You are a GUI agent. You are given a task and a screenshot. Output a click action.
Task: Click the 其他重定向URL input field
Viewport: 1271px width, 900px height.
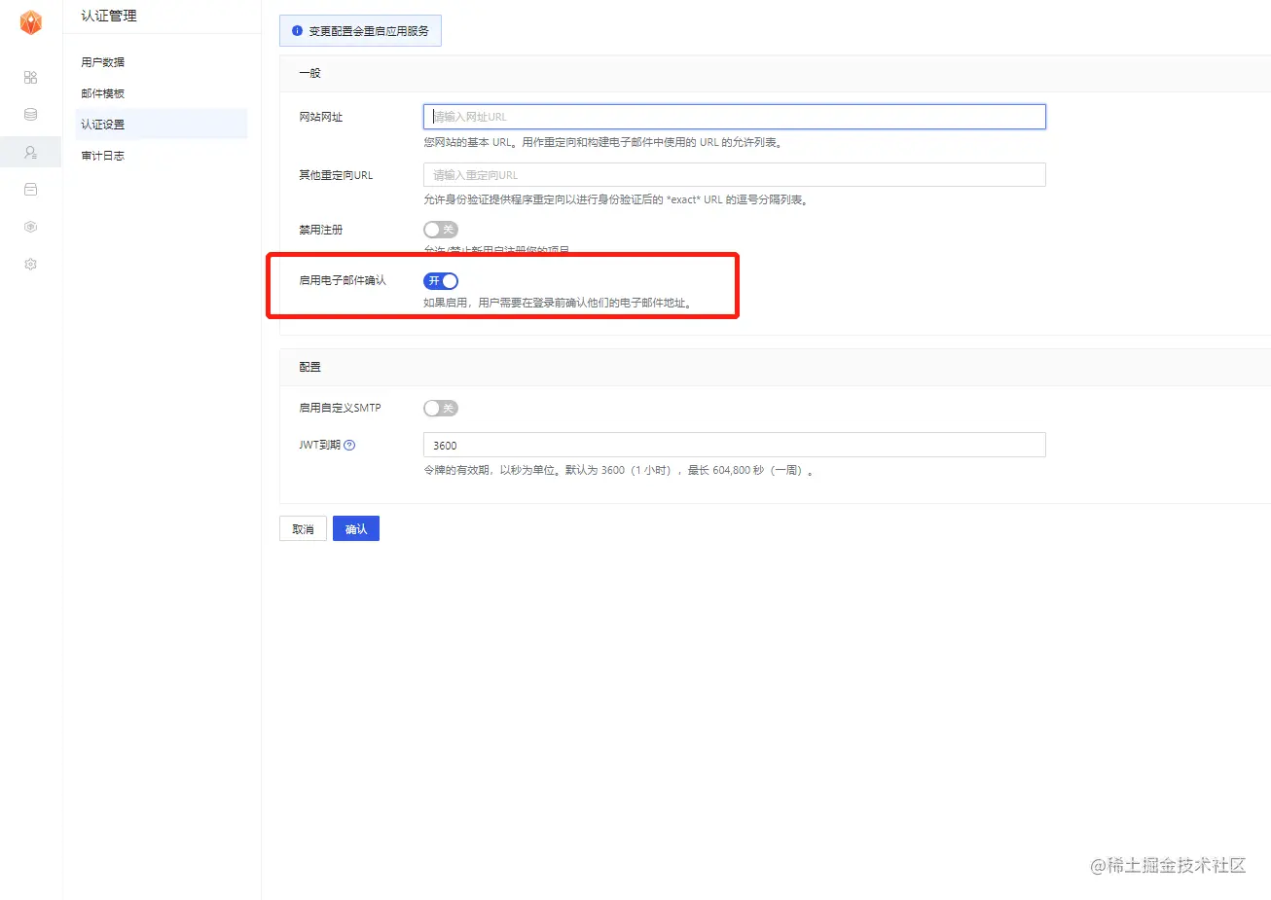point(735,175)
